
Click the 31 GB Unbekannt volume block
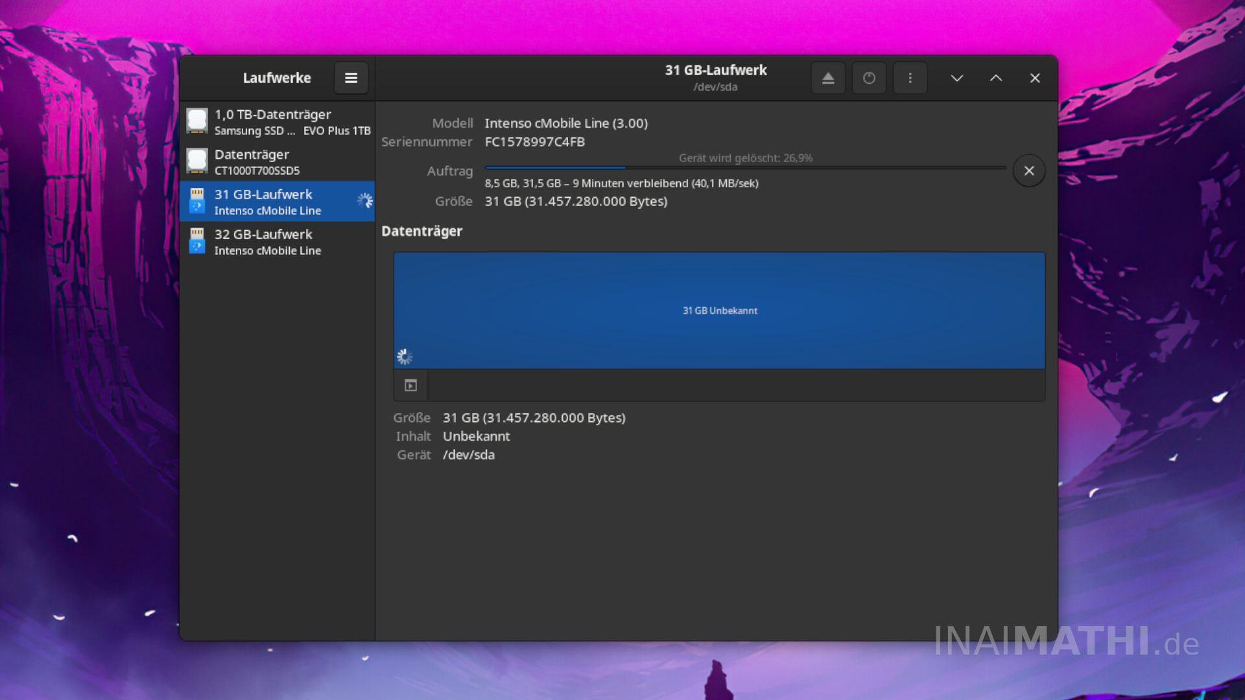pos(719,310)
